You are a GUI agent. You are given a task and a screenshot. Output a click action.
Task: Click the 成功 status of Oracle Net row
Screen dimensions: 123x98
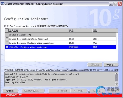(x=71, y=39)
